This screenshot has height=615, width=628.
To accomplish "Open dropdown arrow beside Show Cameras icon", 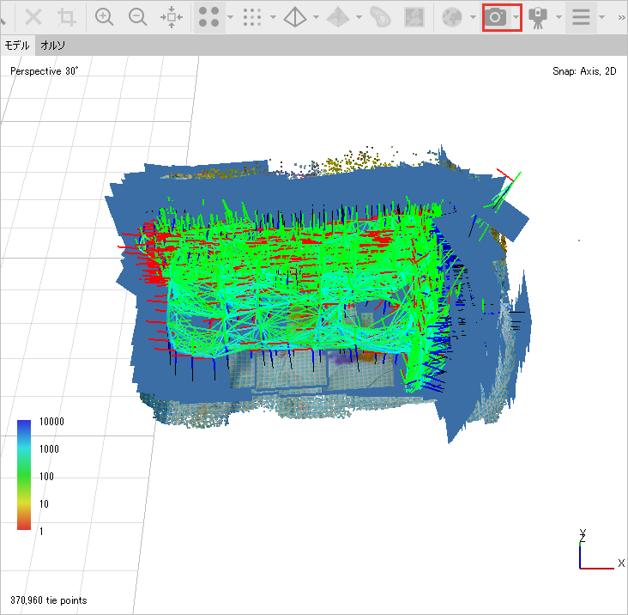I will 516,17.
